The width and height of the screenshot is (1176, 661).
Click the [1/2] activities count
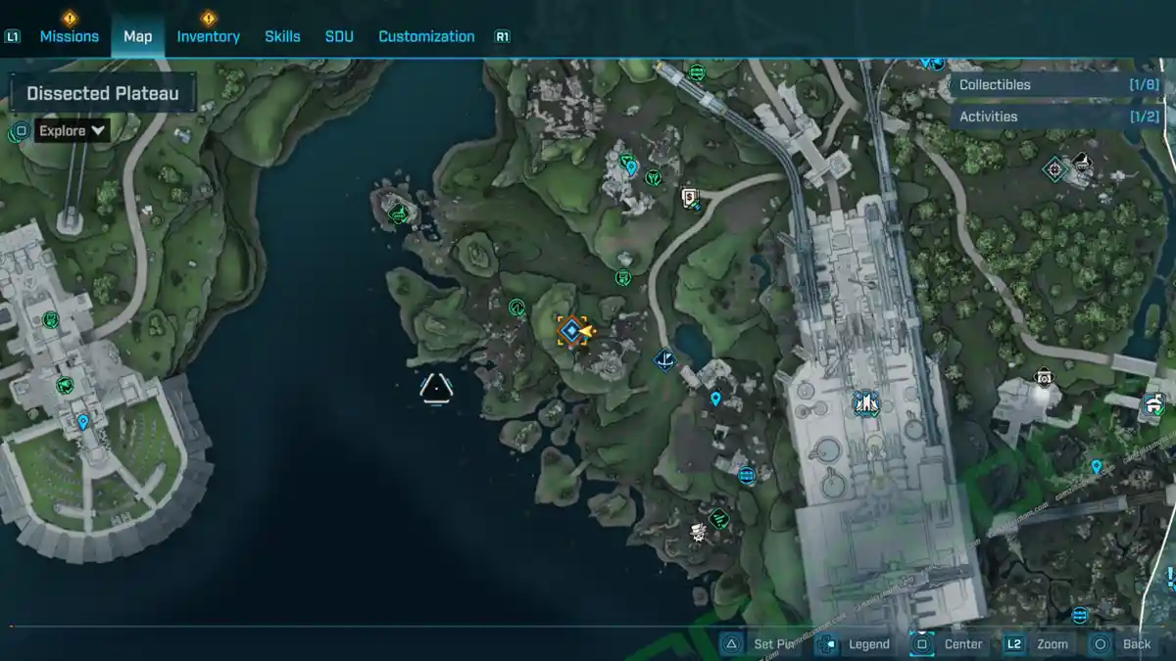coord(1144,117)
